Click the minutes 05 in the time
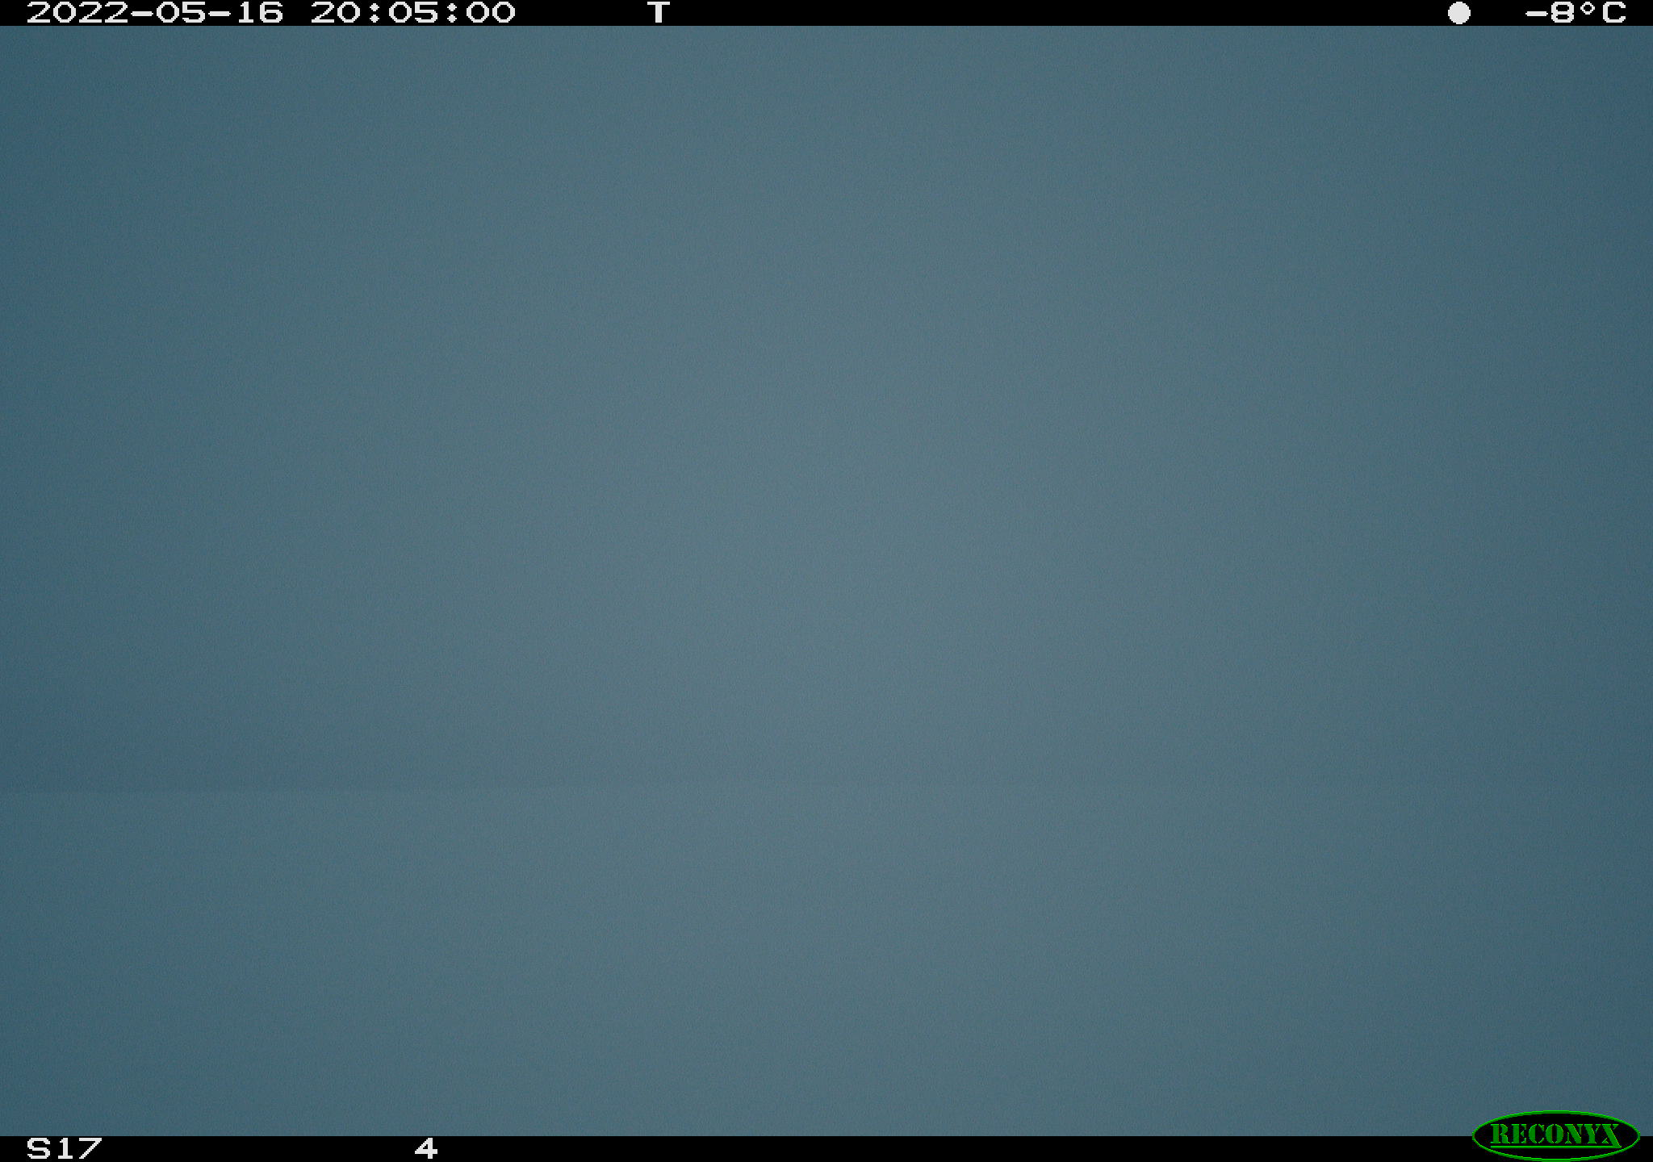Screen dimensions: 1653x1162 point(412,12)
